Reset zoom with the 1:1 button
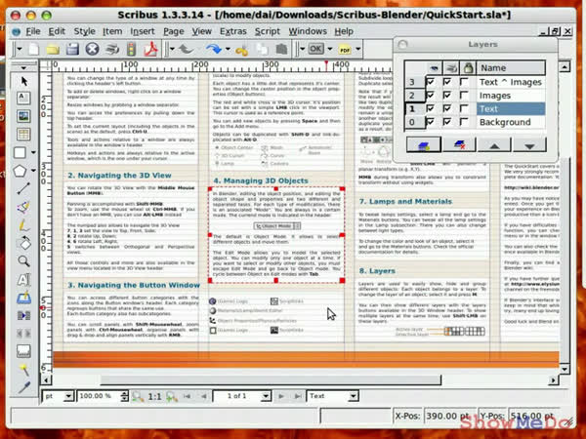Image resolution: width=586 pixels, height=439 pixels. click(154, 396)
